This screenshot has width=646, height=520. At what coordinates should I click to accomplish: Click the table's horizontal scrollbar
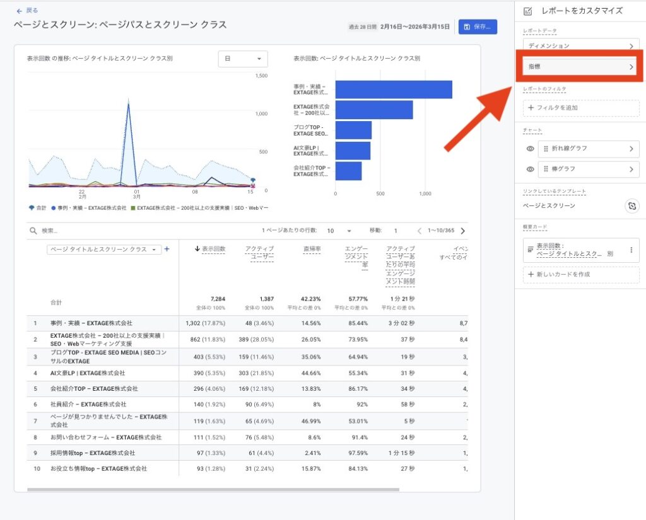click(213, 489)
